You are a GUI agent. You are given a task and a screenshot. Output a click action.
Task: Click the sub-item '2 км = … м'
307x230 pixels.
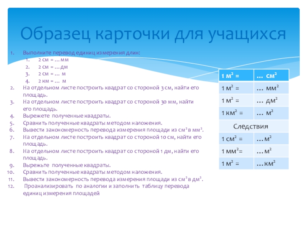52,81
